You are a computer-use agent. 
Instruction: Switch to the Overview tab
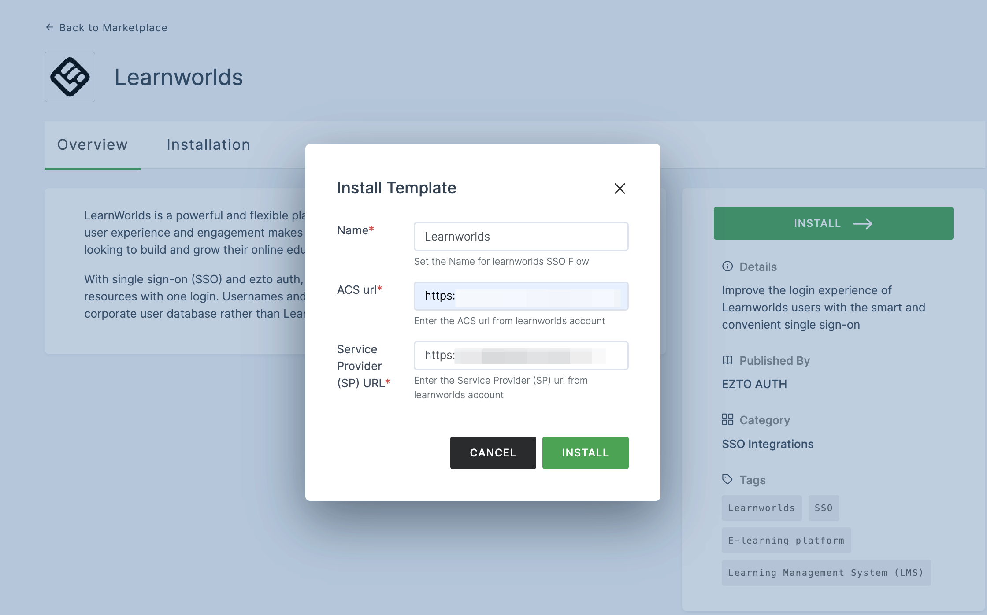tap(92, 144)
